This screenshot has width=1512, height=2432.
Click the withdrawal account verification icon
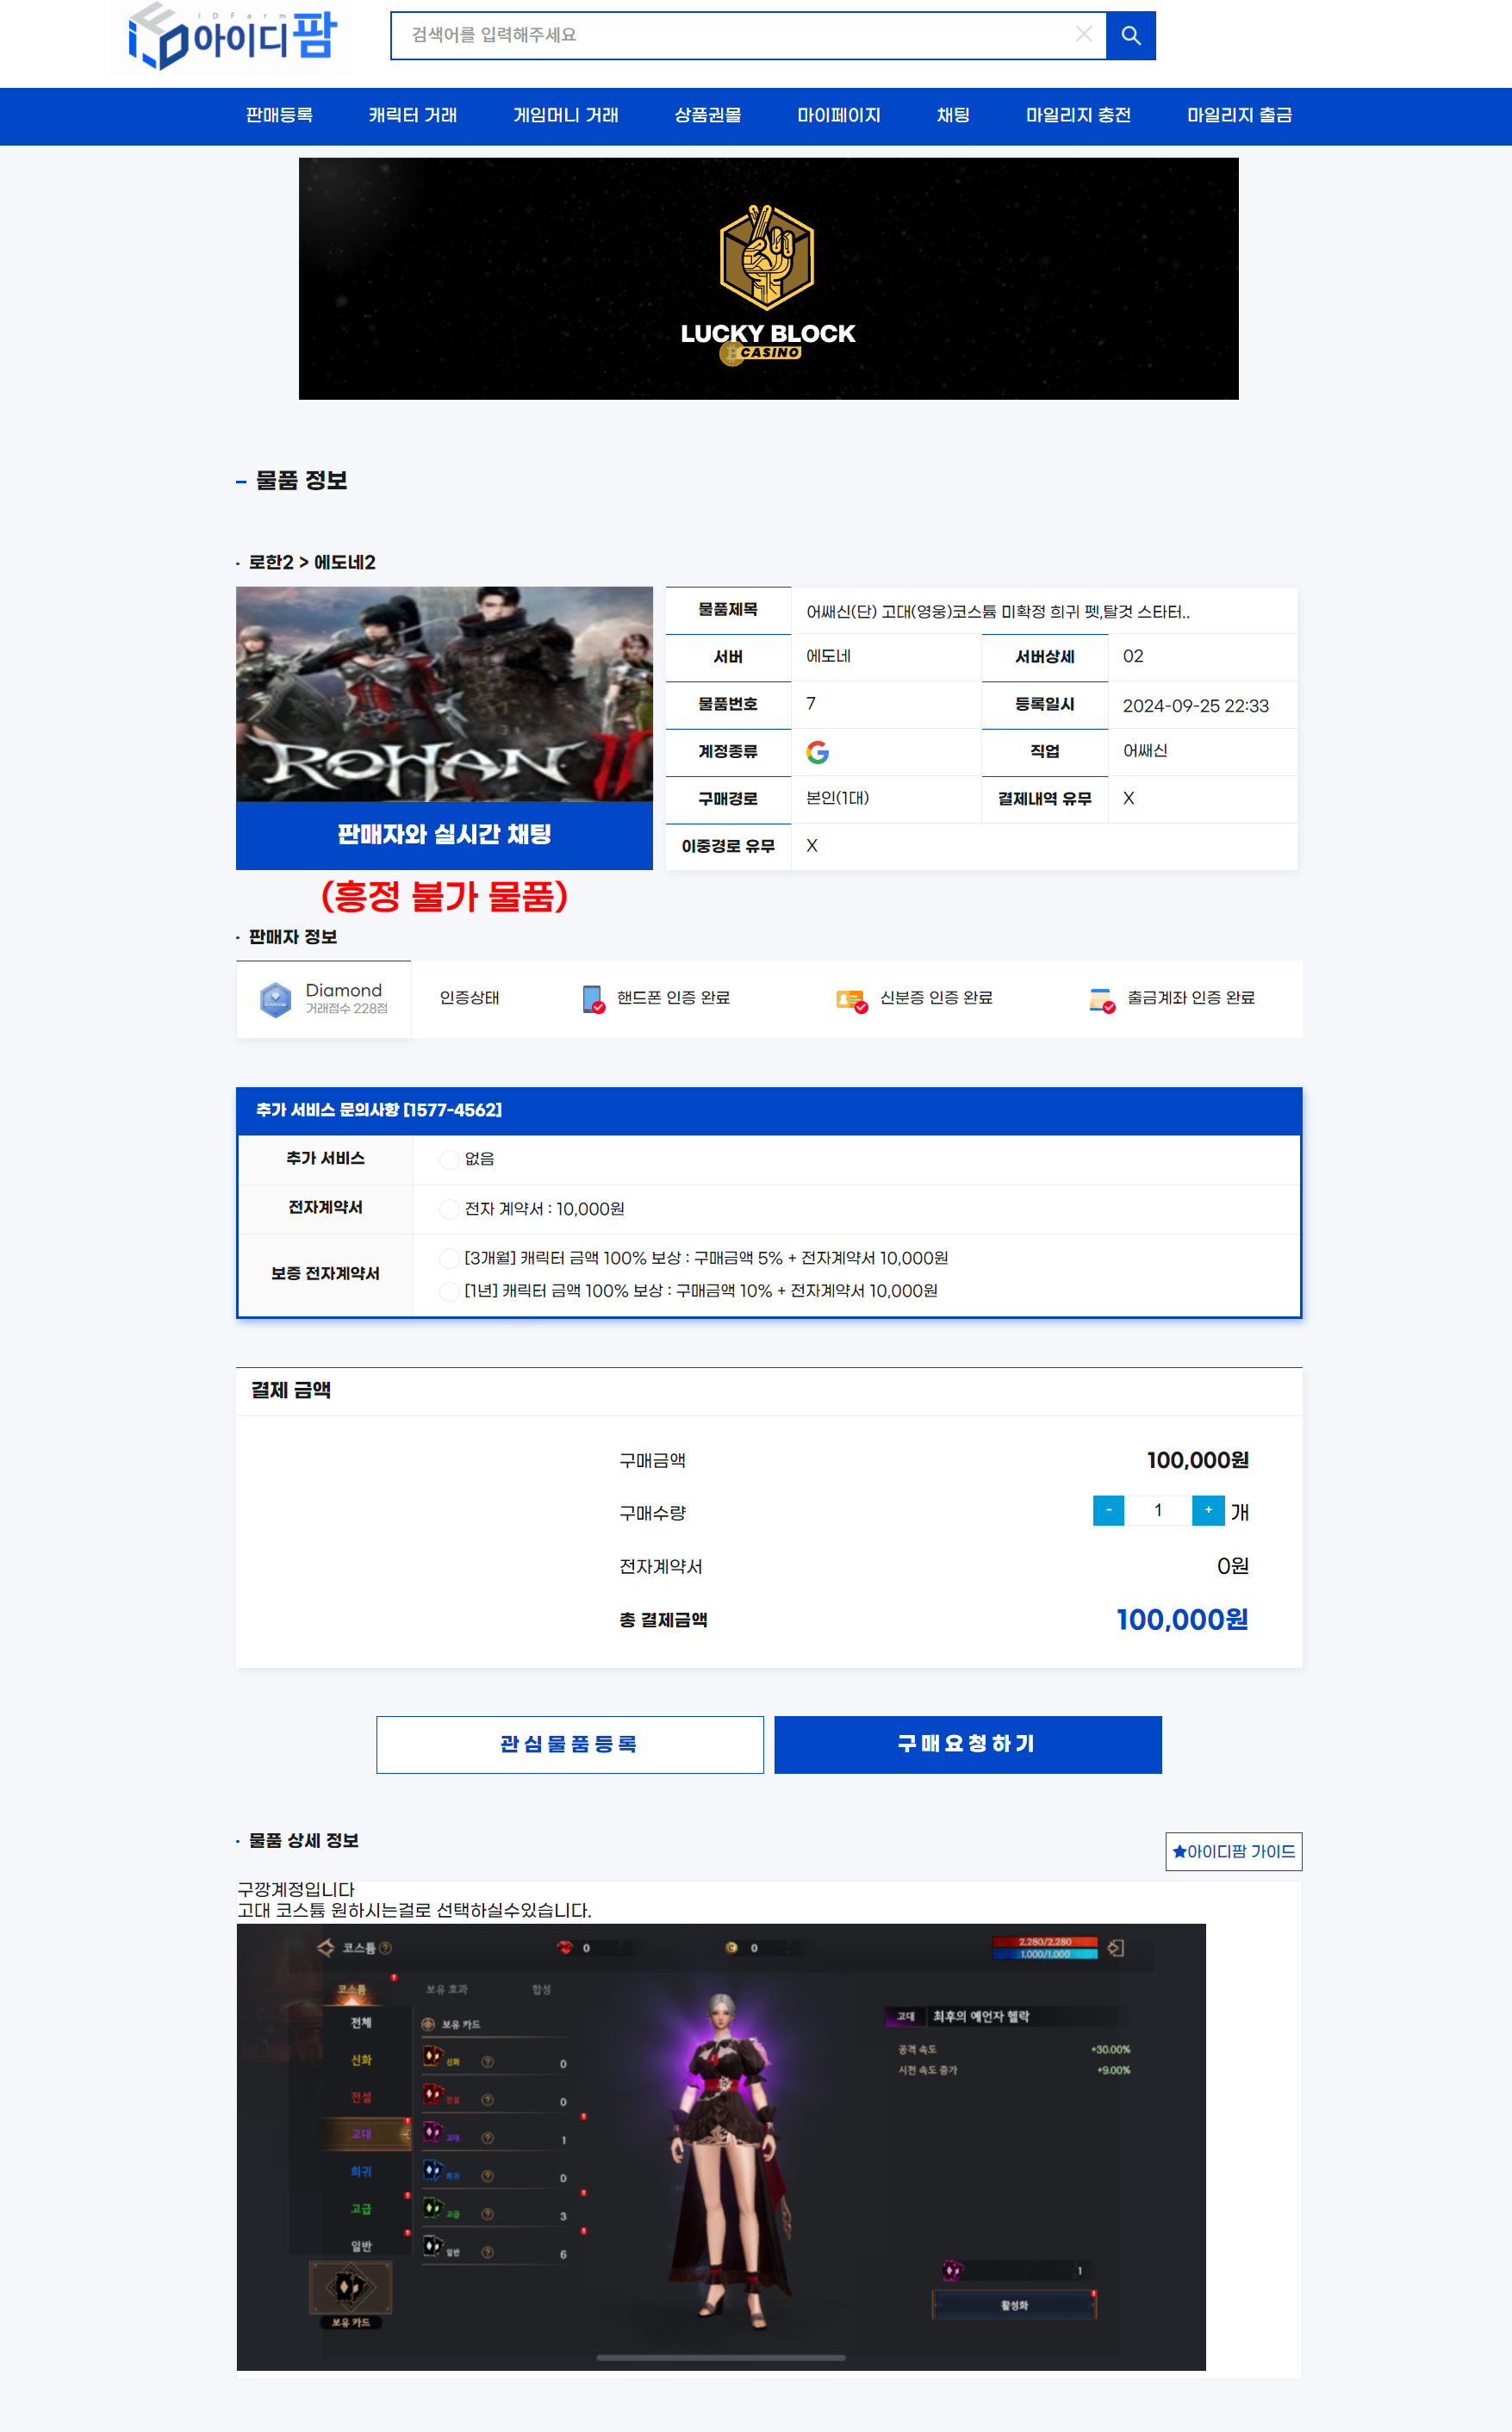(1101, 999)
